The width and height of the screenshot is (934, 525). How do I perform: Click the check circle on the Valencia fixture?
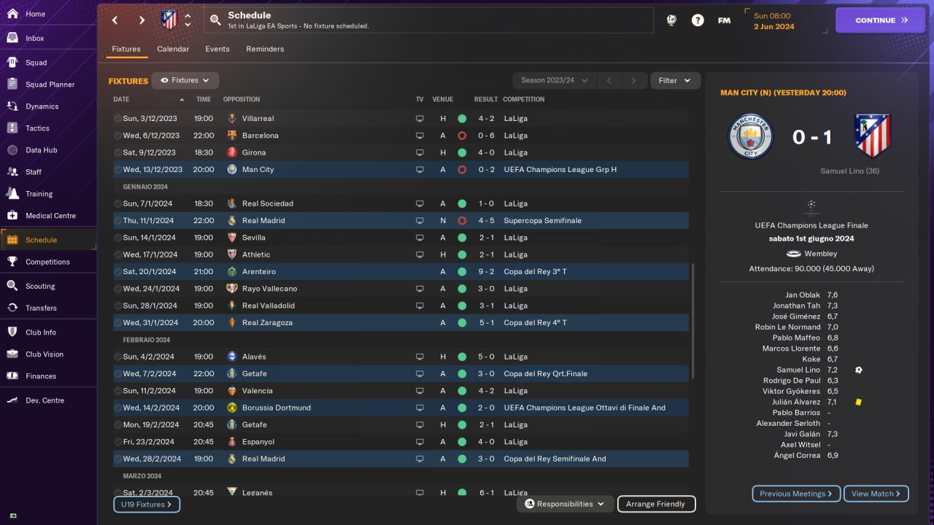click(117, 391)
